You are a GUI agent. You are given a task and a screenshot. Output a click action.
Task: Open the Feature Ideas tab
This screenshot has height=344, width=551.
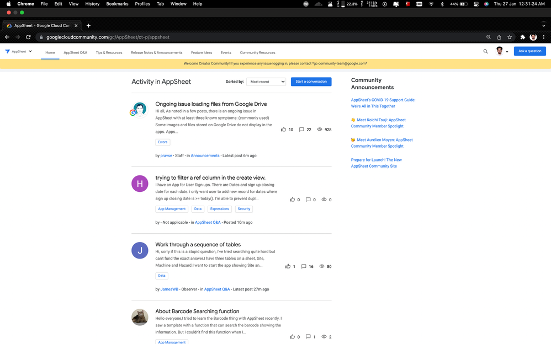pos(202,53)
